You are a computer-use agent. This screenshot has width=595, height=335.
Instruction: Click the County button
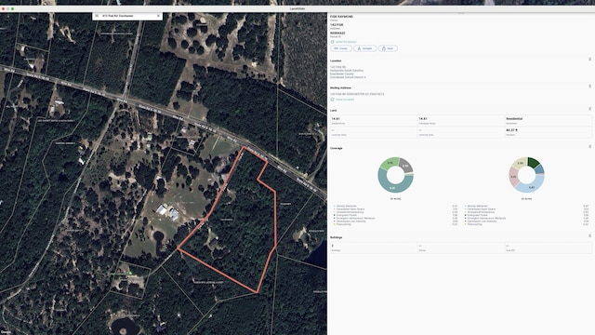coord(341,48)
